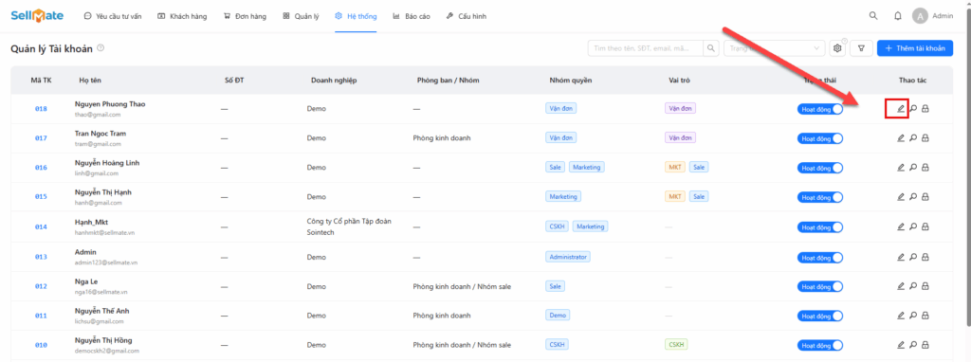Viewport: 971px width, 362px height.
Task: Toggle Hoạt động switch for Nguyễn Hoàng Linh
Action: pyautogui.click(x=820, y=168)
